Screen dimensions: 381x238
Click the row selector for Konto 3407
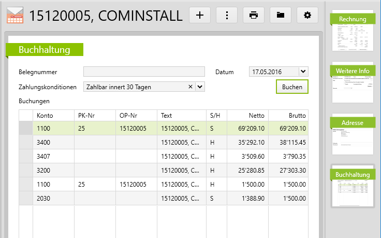(x=25, y=156)
